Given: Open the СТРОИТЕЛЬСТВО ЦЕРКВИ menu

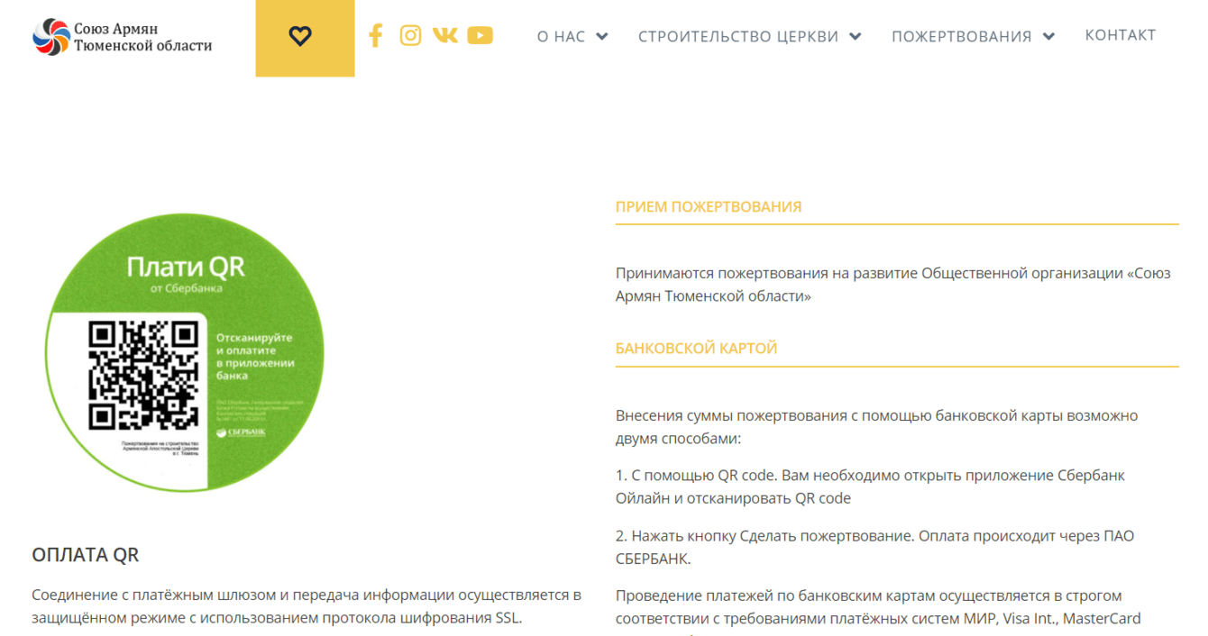Looking at the screenshot, I should click(738, 36).
